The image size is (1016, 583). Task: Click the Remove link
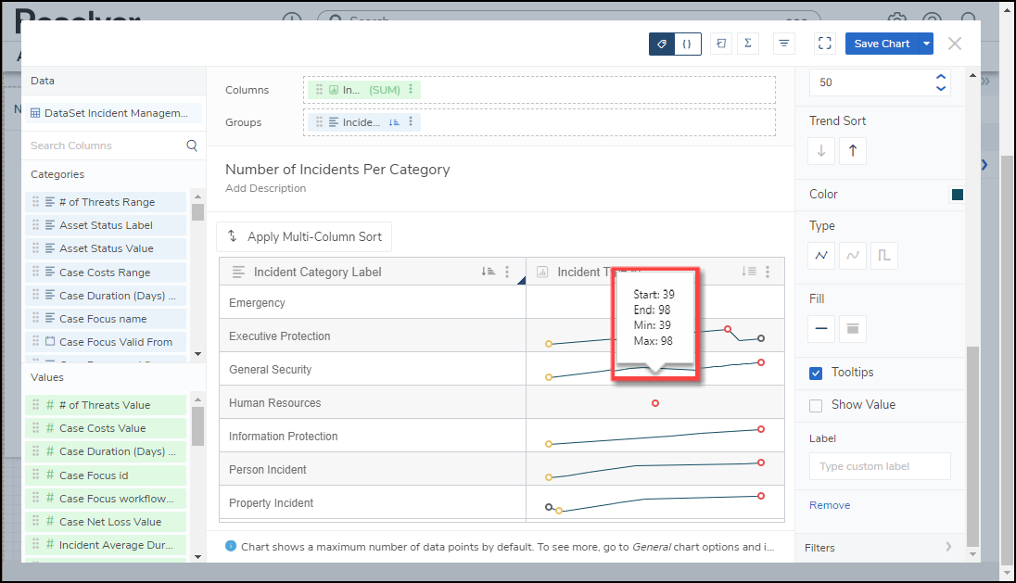click(x=829, y=505)
